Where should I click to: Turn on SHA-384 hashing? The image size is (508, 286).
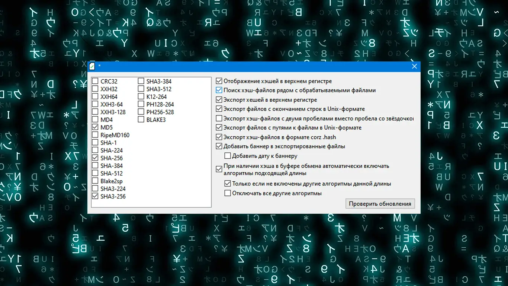click(x=96, y=166)
